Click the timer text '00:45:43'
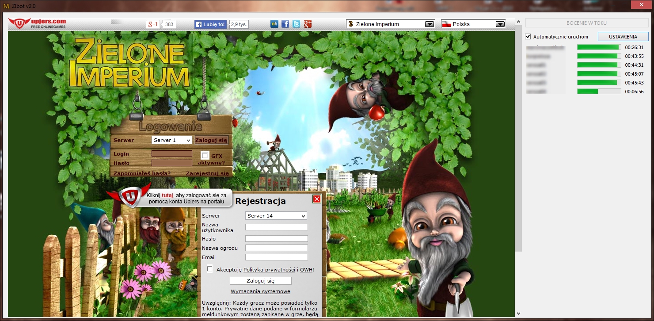This screenshot has width=654, height=321. [634, 83]
